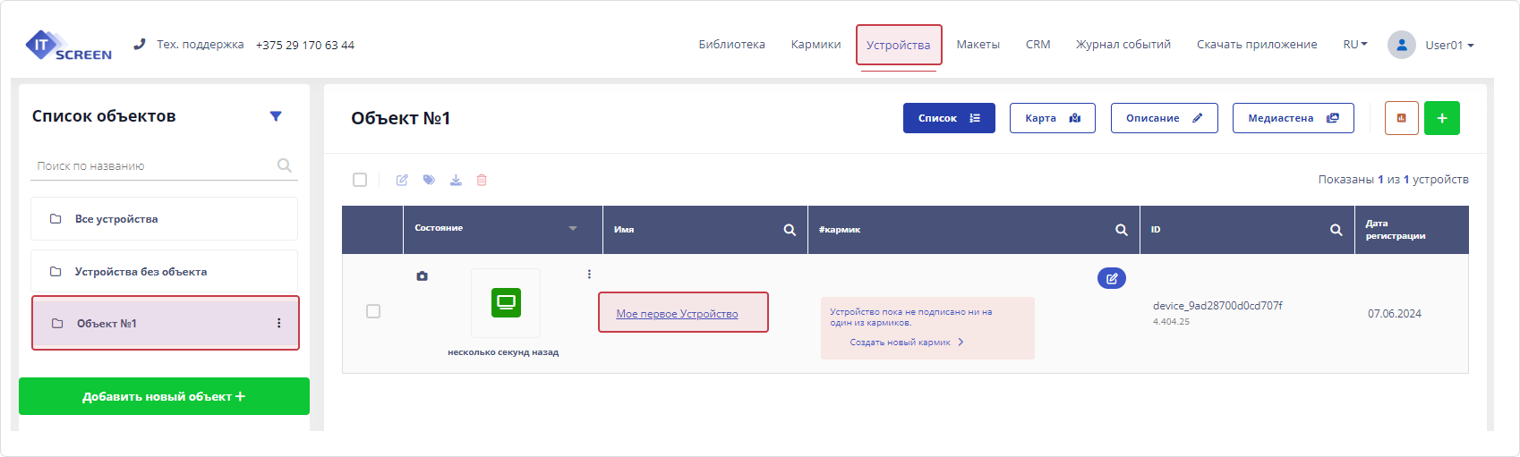Click the blue edit кармик round icon
The image size is (1520, 457).
click(x=1111, y=278)
